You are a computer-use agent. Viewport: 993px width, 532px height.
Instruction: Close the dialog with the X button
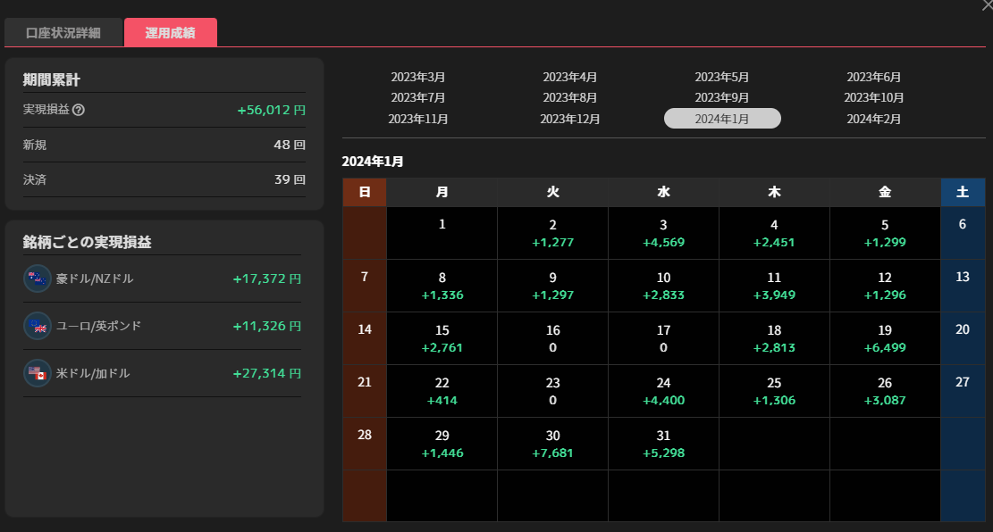point(987,5)
